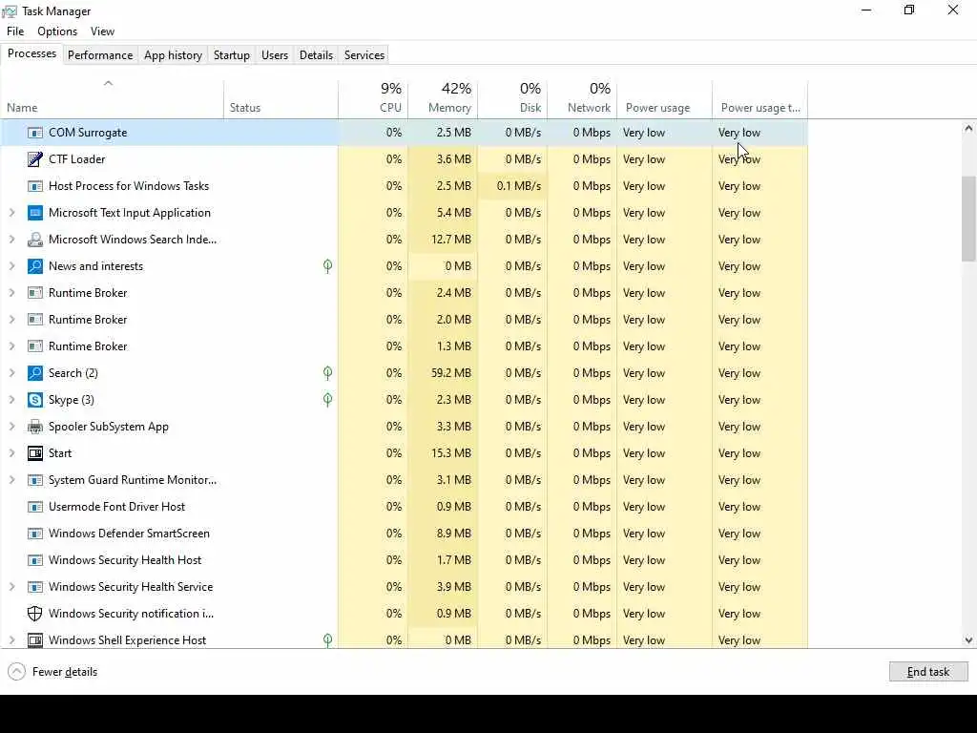Image resolution: width=977 pixels, height=733 pixels.
Task: Click green leaf icon on News and interests
Action: 328,267
